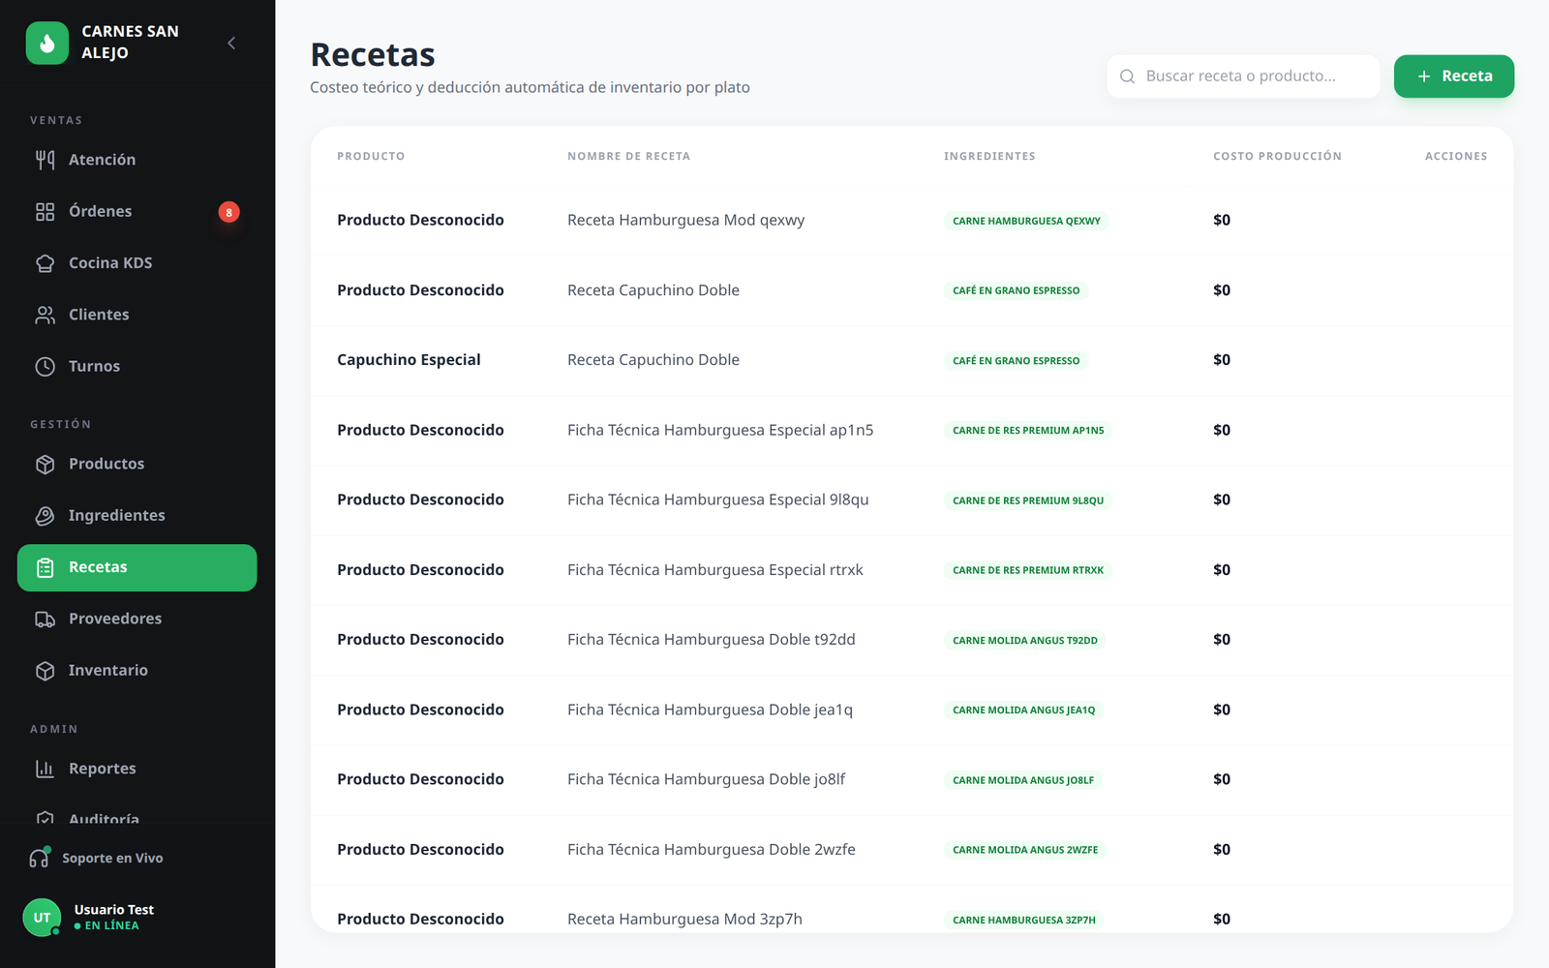This screenshot has width=1549, height=968.
Task: Click the headset icon for Soporte en Vivo
Action: click(x=40, y=858)
